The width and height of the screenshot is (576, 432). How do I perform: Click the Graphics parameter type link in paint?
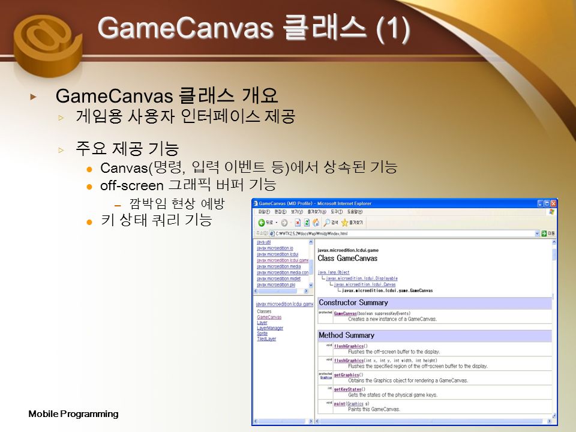click(x=355, y=404)
